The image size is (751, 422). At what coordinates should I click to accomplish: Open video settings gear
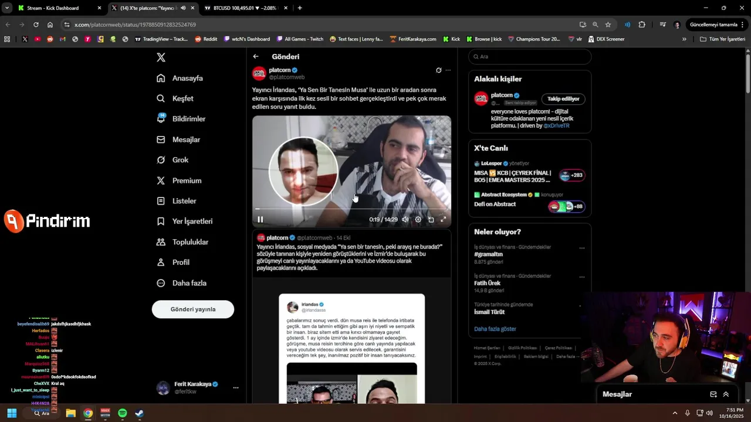click(x=418, y=220)
